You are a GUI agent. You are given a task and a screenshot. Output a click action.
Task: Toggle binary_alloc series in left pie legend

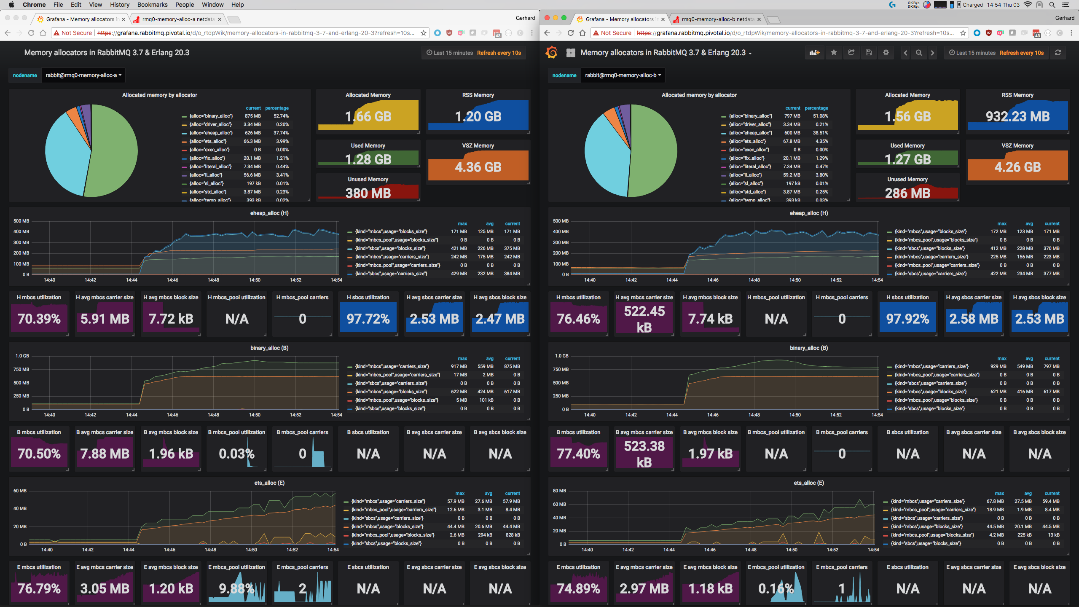coord(211,116)
